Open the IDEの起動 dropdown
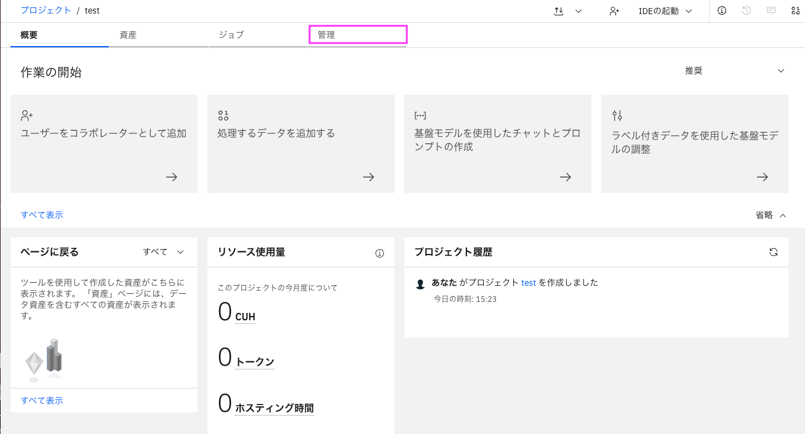 pos(665,11)
